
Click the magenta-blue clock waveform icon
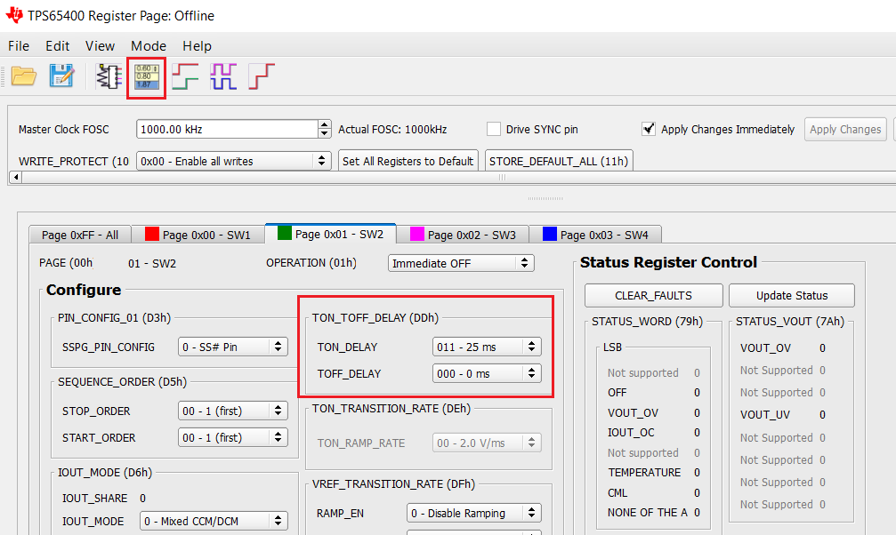point(223,76)
